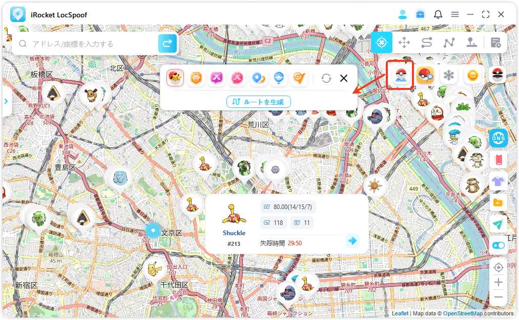
Task: Click the #213 Pokédex number
Action: point(234,244)
